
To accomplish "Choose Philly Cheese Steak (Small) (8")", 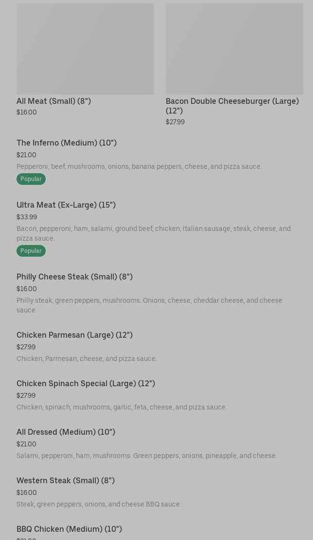I will [x=74, y=277].
